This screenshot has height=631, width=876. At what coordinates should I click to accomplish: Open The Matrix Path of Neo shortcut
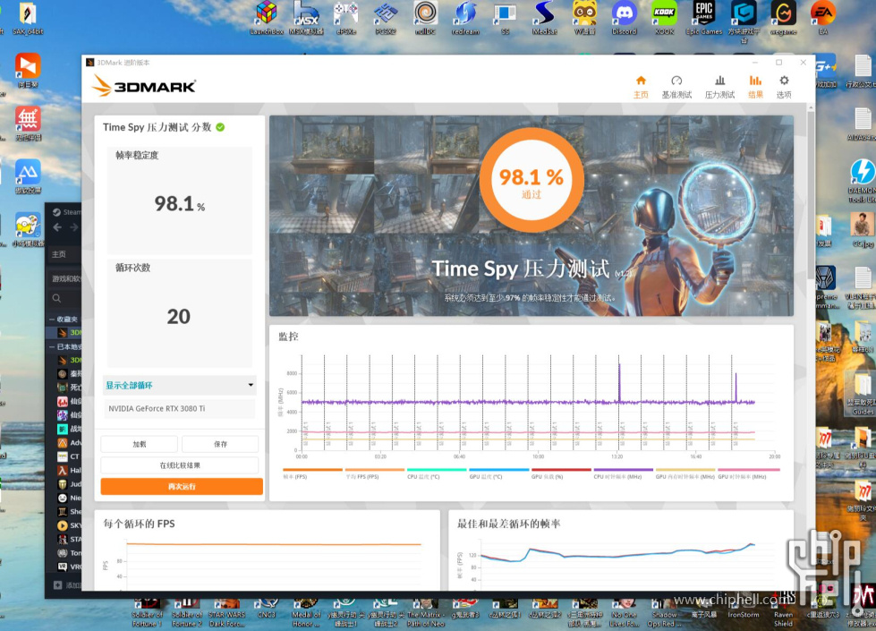pos(426,612)
